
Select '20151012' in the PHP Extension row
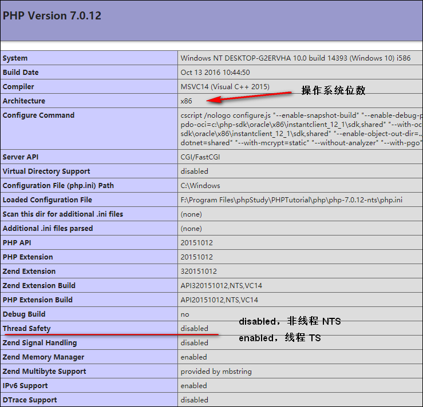point(197,257)
